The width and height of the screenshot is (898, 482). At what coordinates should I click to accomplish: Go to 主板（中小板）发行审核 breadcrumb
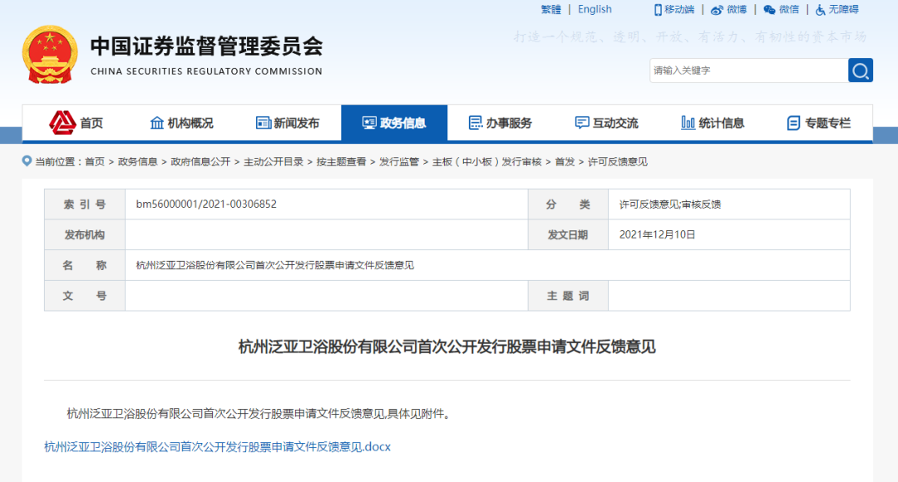(486, 162)
